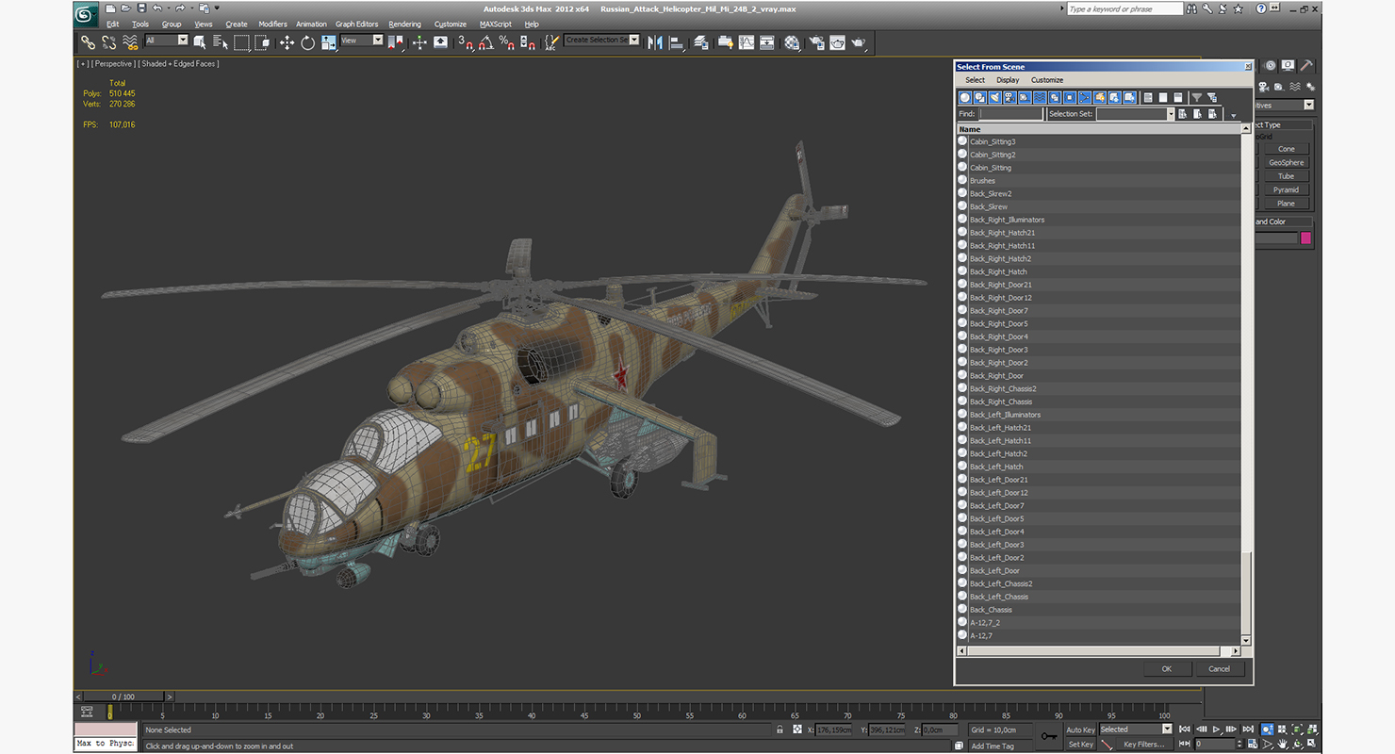Toggle Display Geometry filter in Select From Scene
The width and height of the screenshot is (1395, 754).
pos(965,97)
